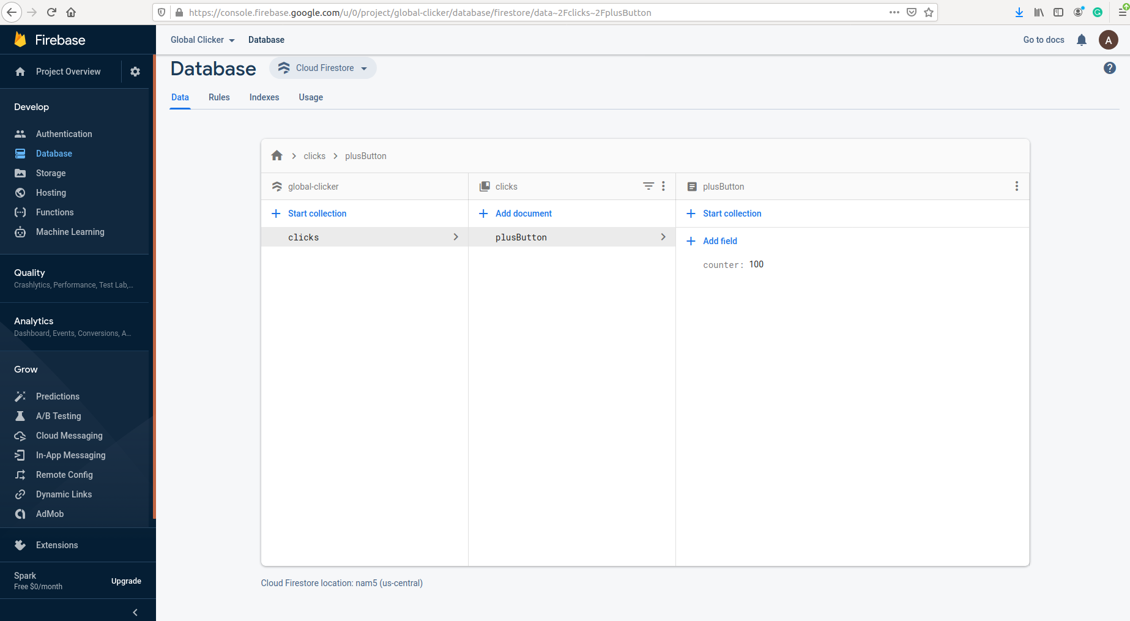Click Add field on plusButton document
This screenshot has width=1130, height=621.
pyautogui.click(x=720, y=241)
